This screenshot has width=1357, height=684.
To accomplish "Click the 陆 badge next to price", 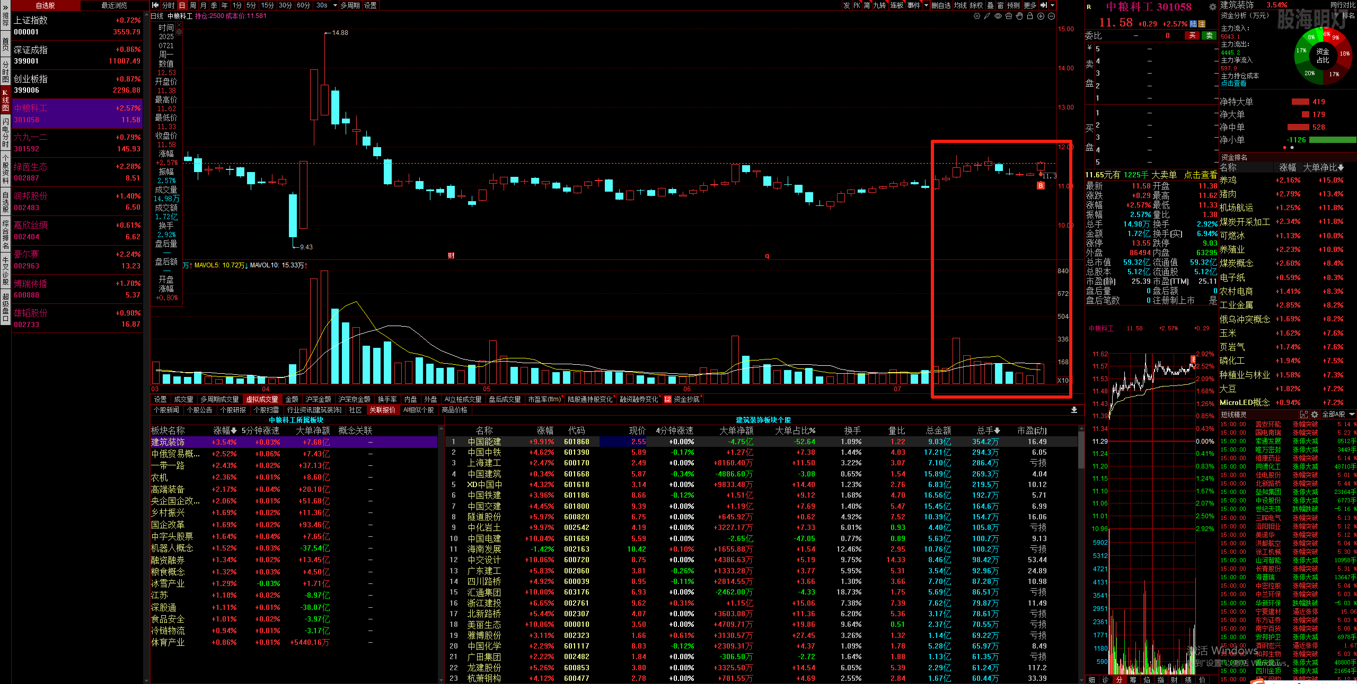I will (x=1193, y=24).
